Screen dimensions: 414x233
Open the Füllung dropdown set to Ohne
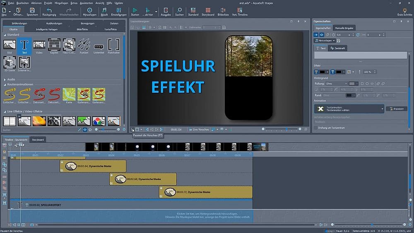coord(335,84)
